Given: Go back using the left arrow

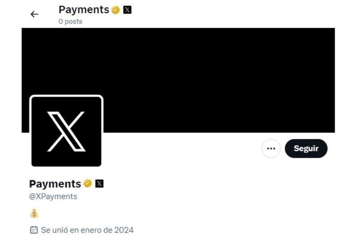Looking at the screenshot, I should (34, 14).
